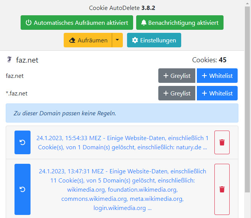
Task: Open the 13:47:31 wikimedia.org log text
Action: (122, 189)
